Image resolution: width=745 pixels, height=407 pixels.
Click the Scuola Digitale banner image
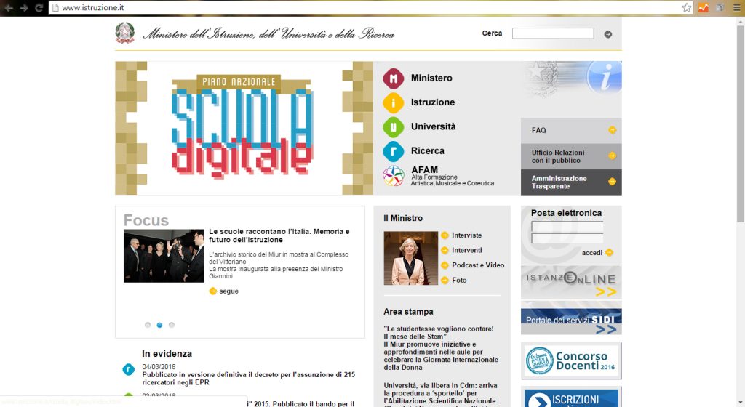click(244, 128)
